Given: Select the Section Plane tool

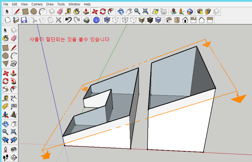Looking at the screenshot, I should click(14, 158).
